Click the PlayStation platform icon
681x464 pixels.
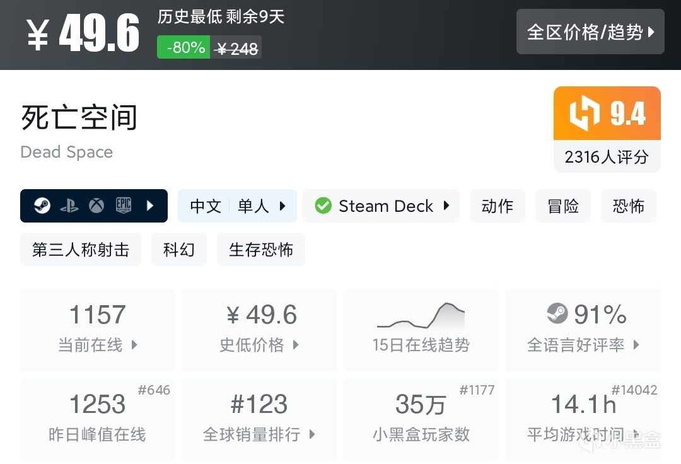pos(69,206)
